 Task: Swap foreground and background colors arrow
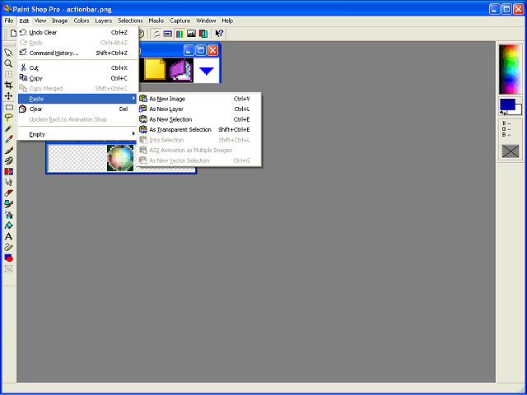(x=503, y=114)
